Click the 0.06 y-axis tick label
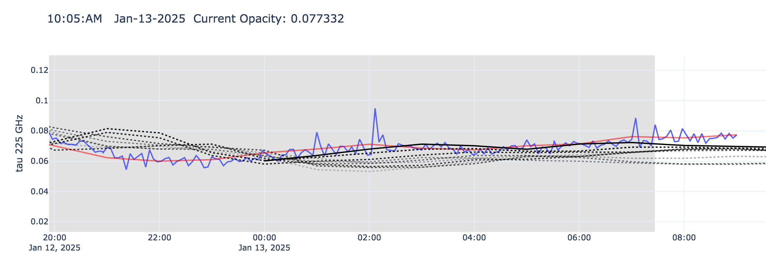 [x=39, y=161]
